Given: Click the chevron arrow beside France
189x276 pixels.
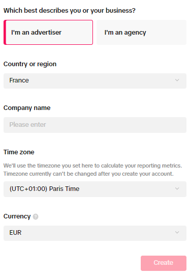Looking at the screenshot, I should pos(177,80).
